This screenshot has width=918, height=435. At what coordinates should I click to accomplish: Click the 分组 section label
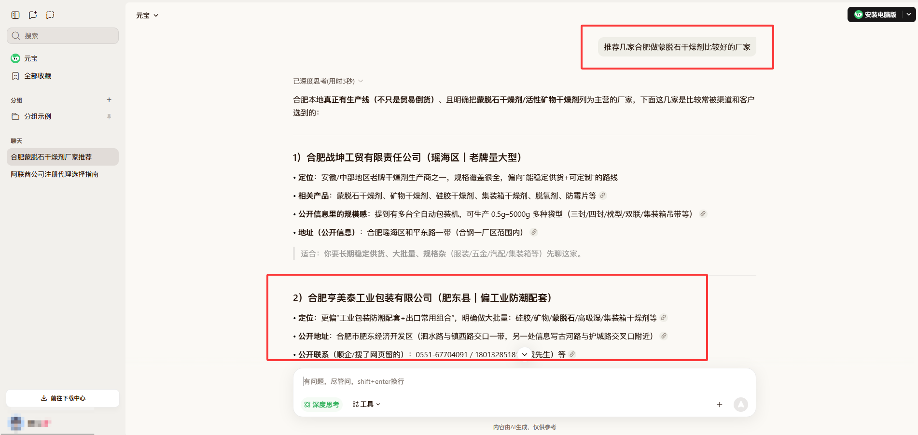point(16,100)
